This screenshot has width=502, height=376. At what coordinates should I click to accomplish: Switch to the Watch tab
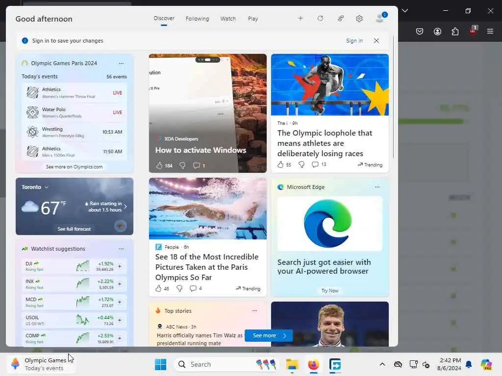[228, 19]
